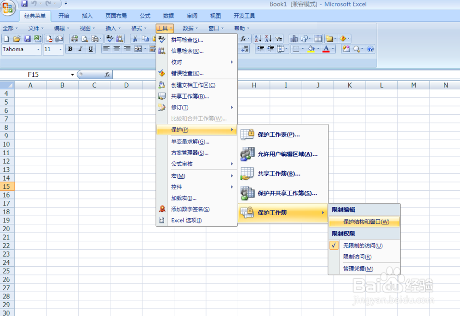Click the Print icon in the toolbar
460x316 pixels.
point(75,39)
